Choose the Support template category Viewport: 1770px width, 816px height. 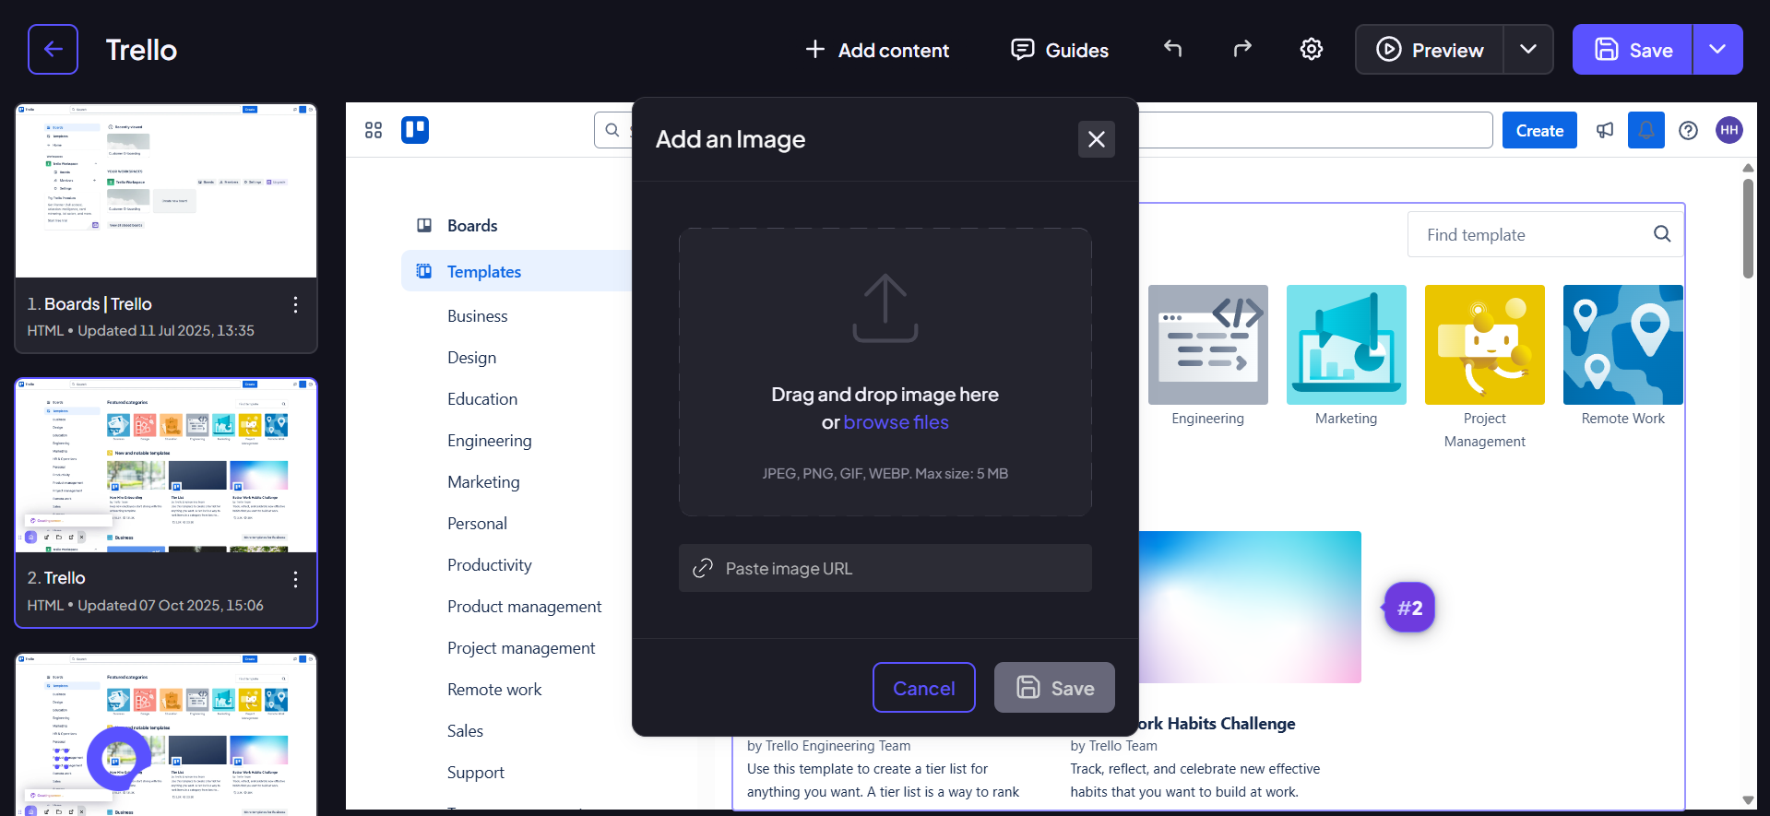(x=475, y=773)
